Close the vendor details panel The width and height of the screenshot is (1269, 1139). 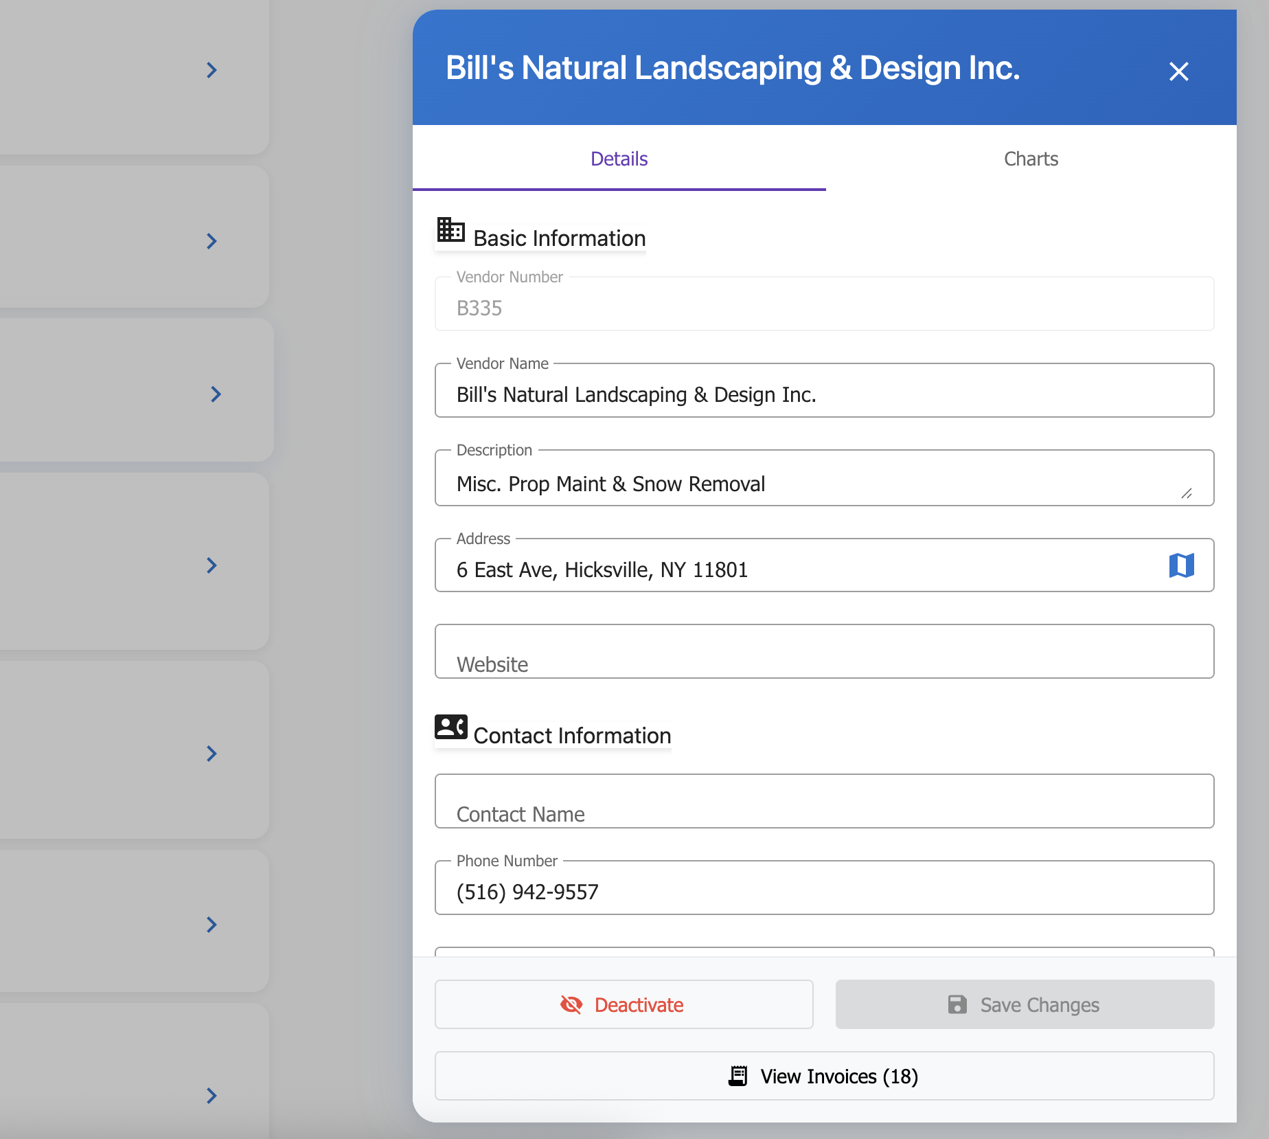pyautogui.click(x=1178, y=71)
